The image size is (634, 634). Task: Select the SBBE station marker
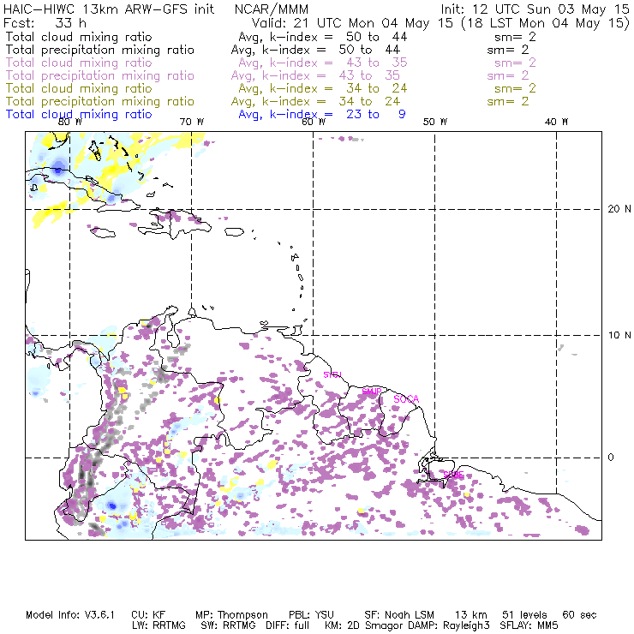453,474
